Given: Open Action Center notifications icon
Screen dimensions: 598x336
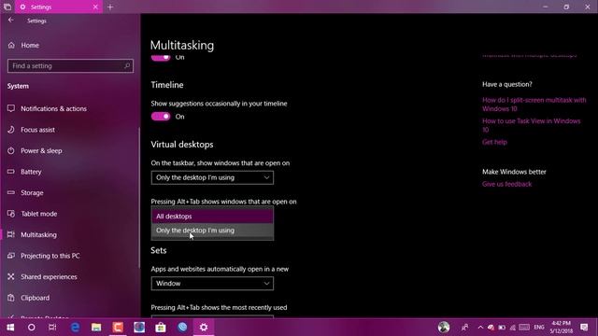Looking at the screenshot, I should (584, 328).
